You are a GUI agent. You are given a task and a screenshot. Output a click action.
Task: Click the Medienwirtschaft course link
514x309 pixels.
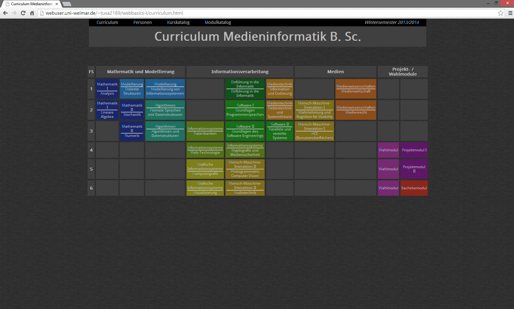pyautogui.click(x=356, y=91)
